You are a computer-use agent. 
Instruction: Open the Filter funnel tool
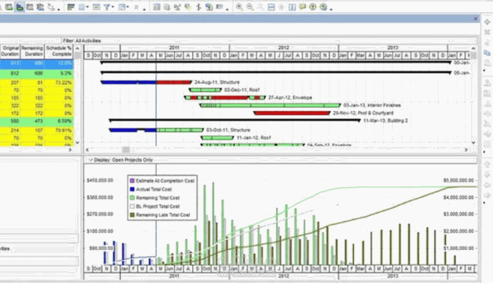pos(106,7)
